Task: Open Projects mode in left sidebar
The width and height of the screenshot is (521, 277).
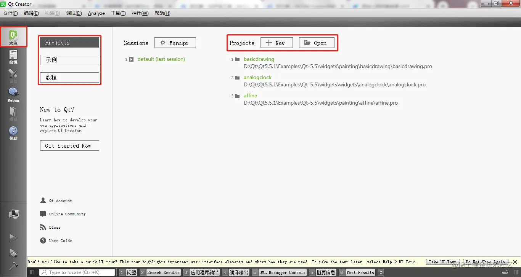Action: click(x=13, y=114)
